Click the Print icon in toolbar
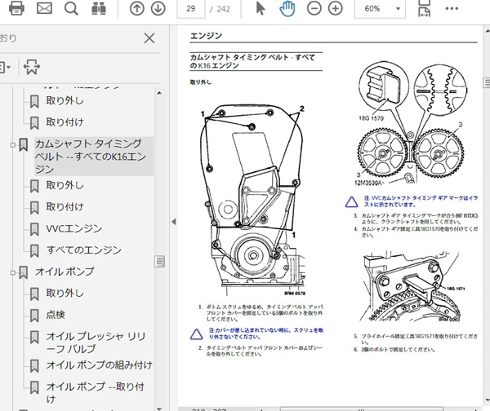The width and height of the screenshot is (490, 411). [x=16, y=8]
